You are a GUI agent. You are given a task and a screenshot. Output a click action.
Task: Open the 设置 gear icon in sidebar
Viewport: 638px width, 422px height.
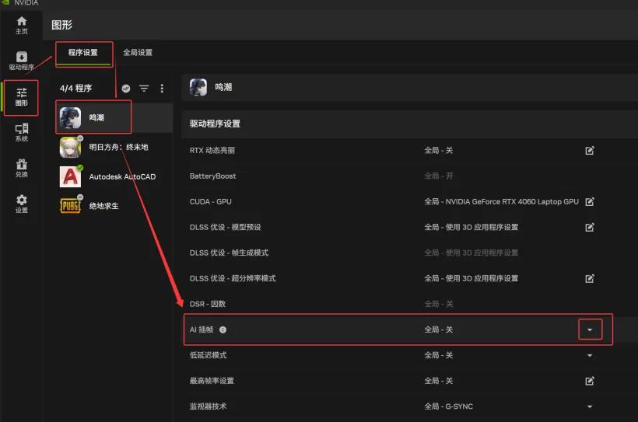pyautogui.click(x=22, y=204)
